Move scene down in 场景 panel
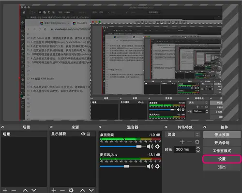 [34, 190]
